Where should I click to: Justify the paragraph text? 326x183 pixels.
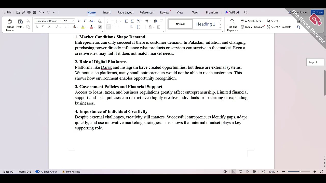126,27
